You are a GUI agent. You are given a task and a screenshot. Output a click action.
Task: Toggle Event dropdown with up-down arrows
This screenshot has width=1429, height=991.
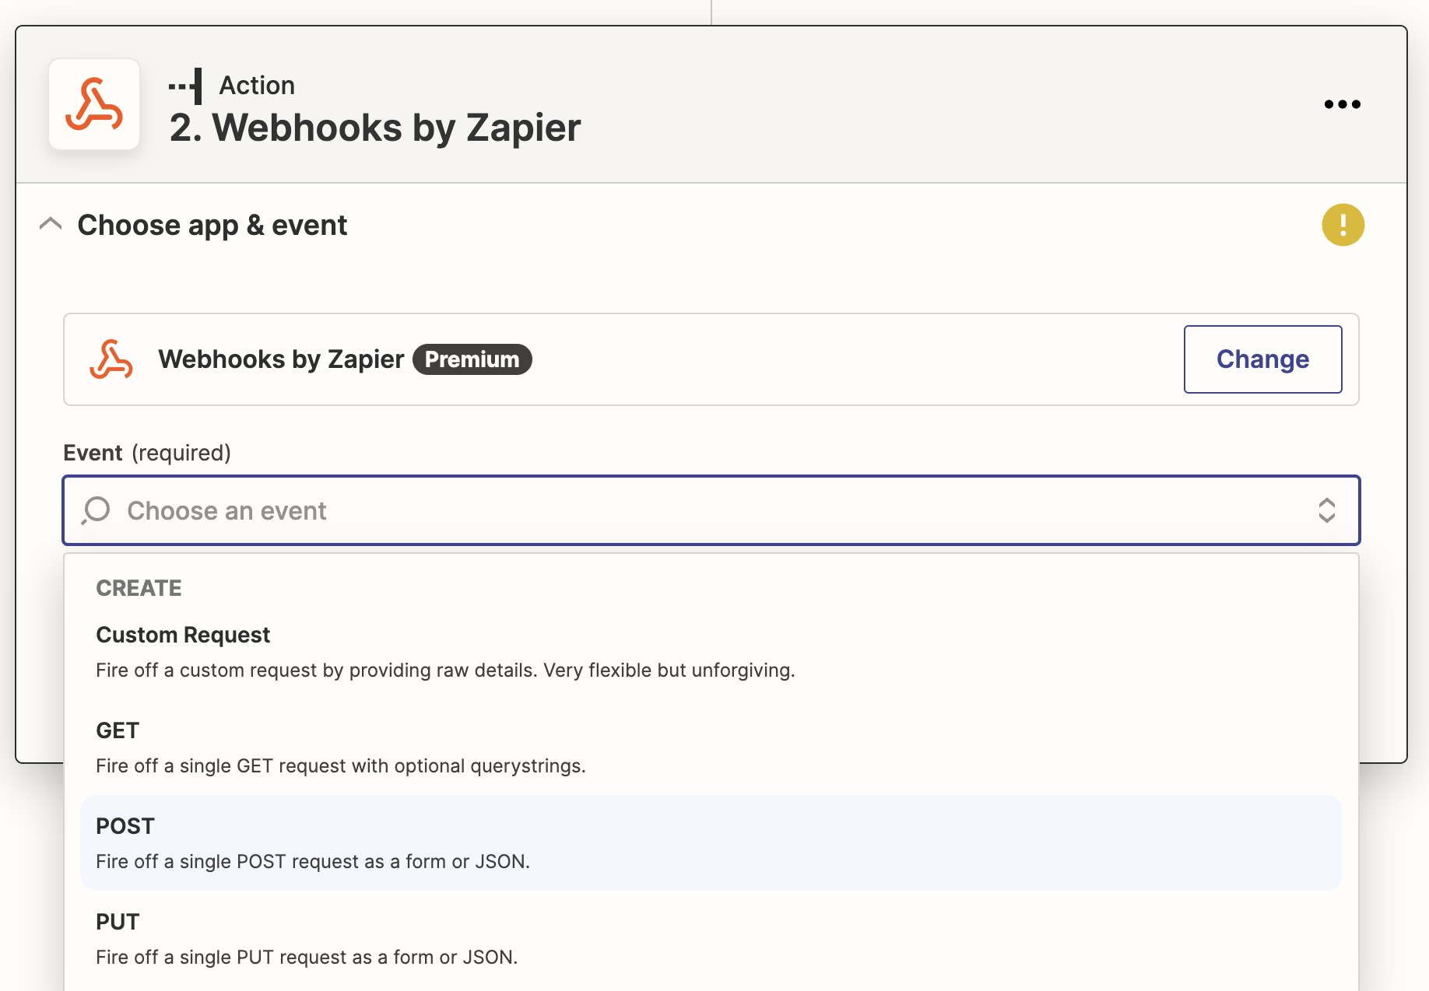(1326, 510)
